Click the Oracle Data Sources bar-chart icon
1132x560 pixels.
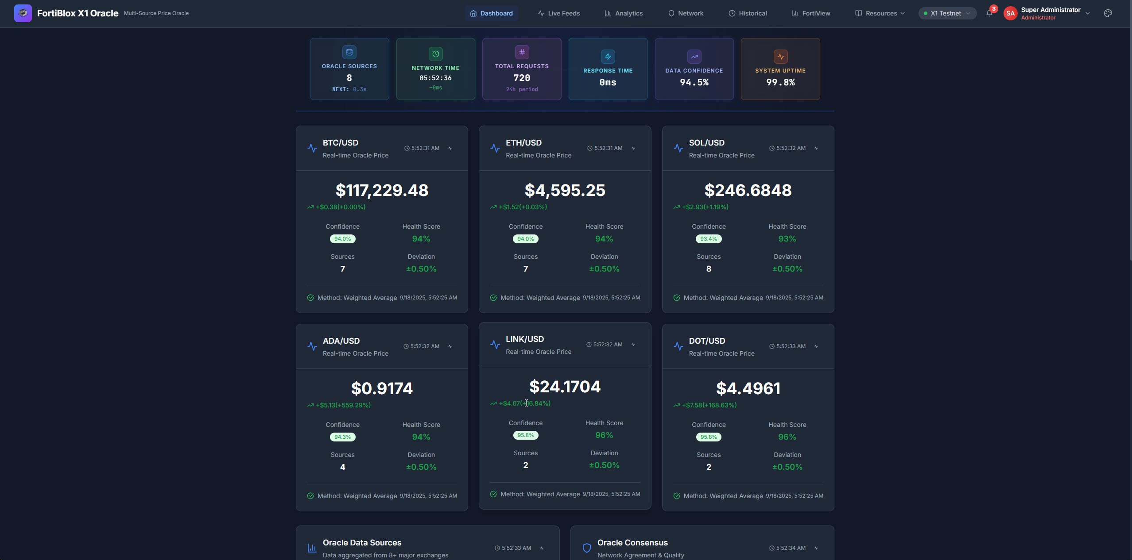click(312, 548)
